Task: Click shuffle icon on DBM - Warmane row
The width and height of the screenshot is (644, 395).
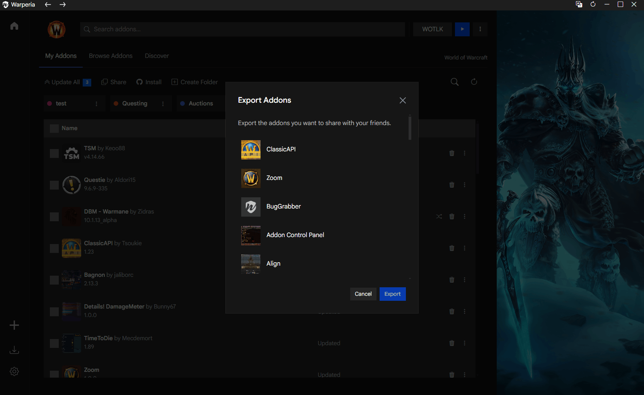Action: (439, 217)
